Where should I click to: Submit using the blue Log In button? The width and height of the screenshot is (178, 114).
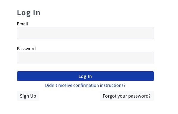[x=85, y=76]
